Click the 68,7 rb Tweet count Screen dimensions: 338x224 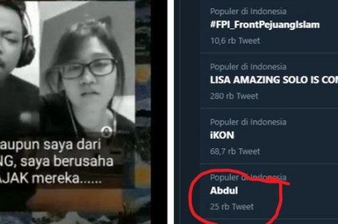(235, 151)
